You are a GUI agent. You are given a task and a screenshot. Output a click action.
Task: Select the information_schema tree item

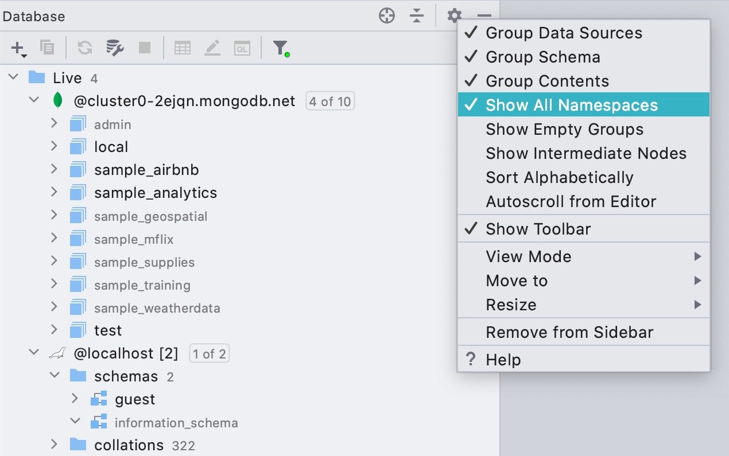[x=177, y=422]
